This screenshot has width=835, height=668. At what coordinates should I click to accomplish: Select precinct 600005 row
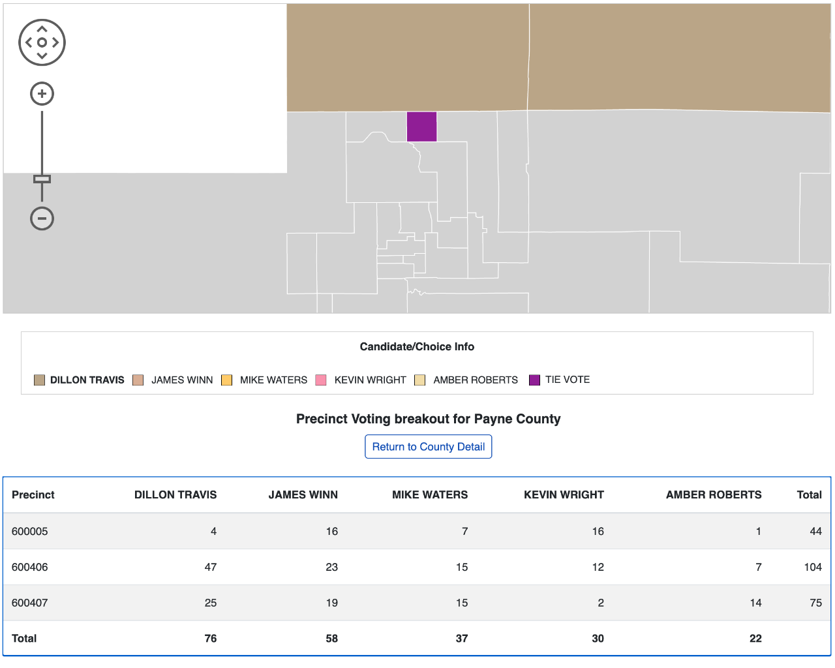coord(30,531)
